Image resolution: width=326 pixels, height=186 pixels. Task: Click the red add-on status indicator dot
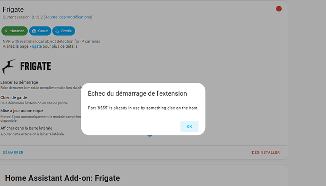click(279, 9)
